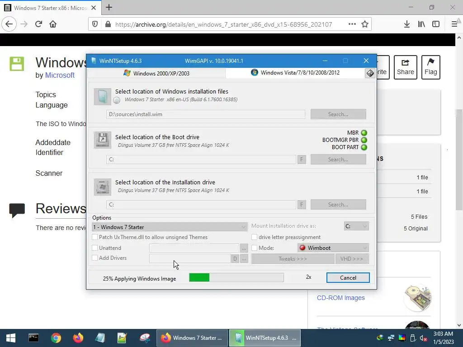
Task: Tick the Mode checkbox
Action: 254,248
